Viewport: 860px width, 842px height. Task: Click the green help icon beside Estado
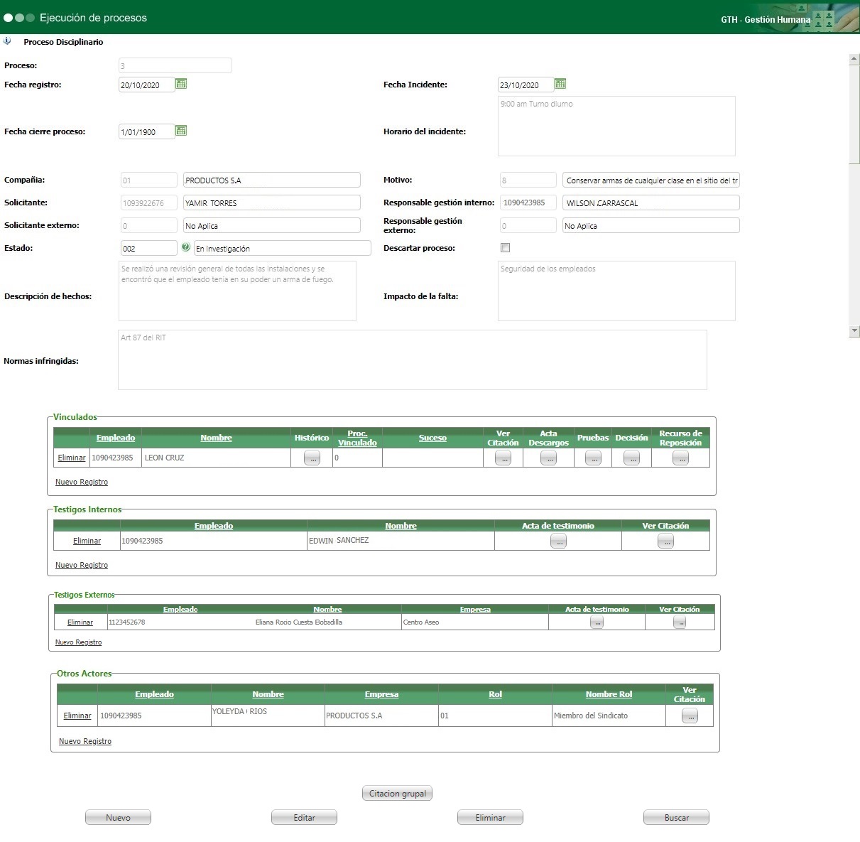coord(185,247)
